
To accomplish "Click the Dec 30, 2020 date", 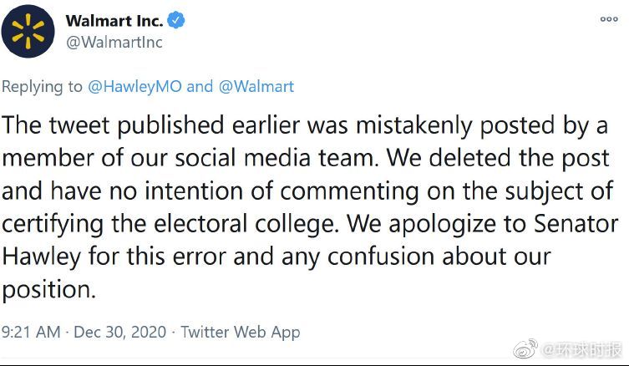I will click(120, 332).
